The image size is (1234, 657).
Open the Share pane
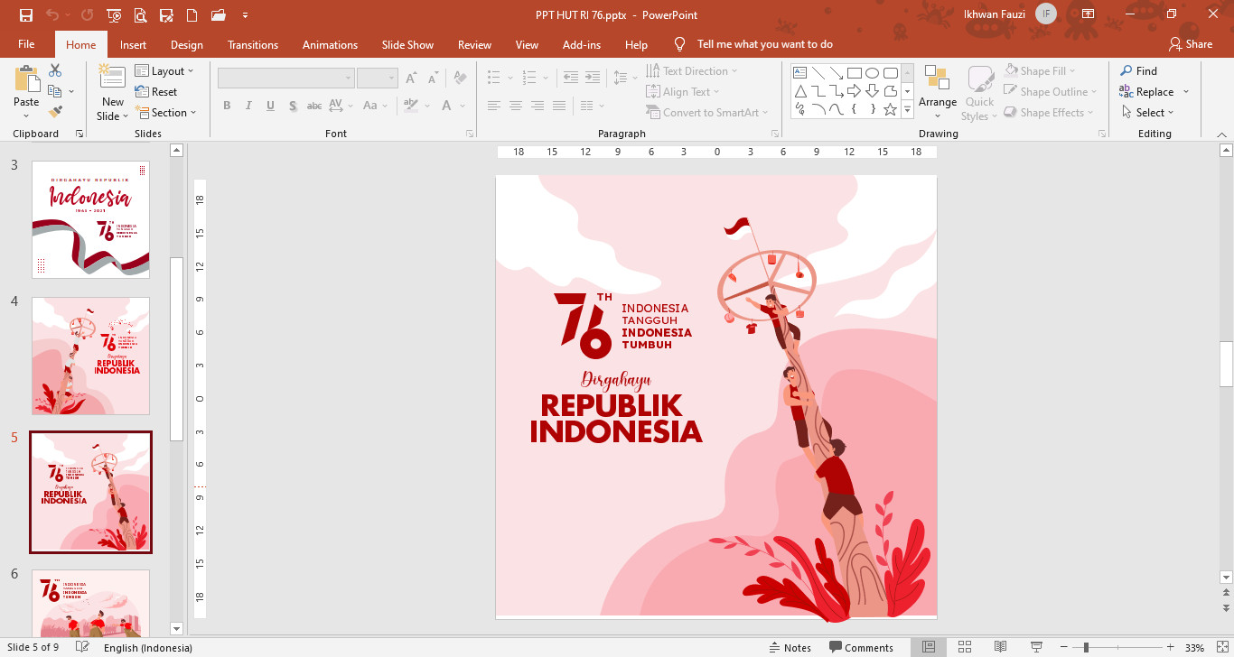pyautogui.click(x=1191, y=43)
